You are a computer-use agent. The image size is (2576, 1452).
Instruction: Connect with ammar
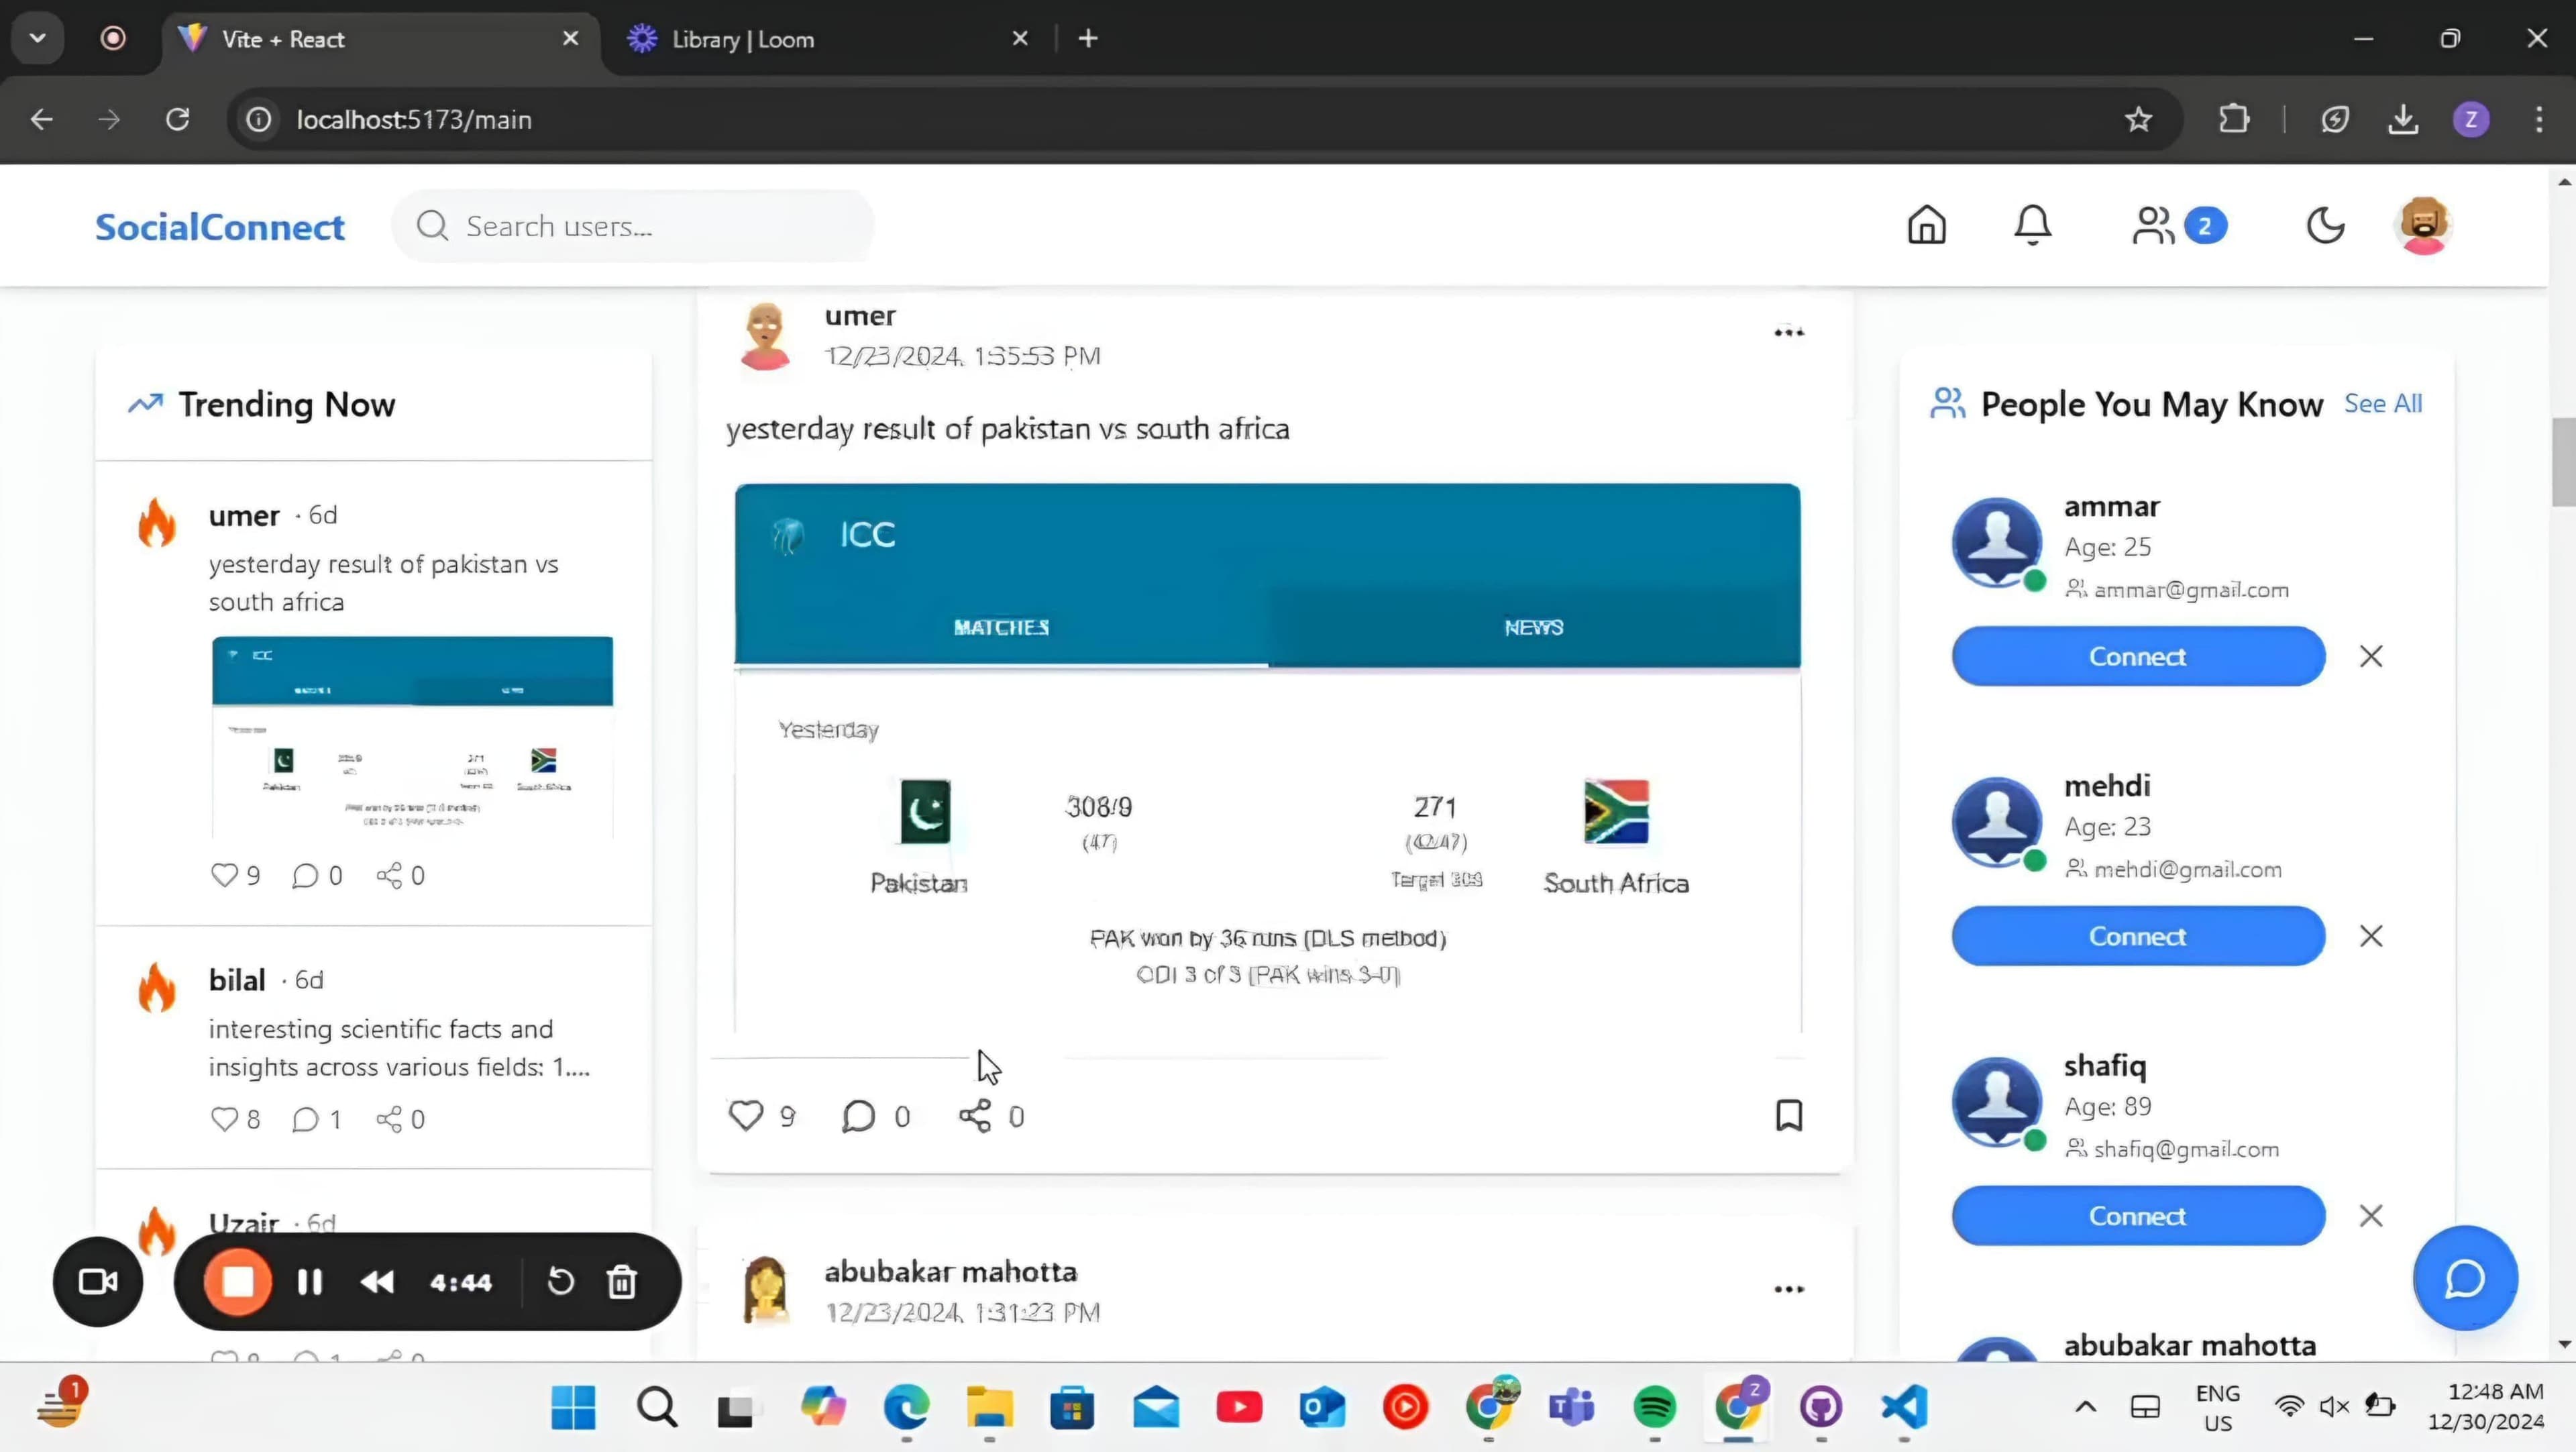coord(2138,656)
